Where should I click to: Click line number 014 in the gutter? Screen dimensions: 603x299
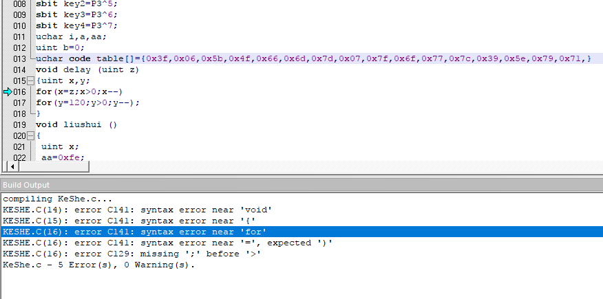[19, 70]
